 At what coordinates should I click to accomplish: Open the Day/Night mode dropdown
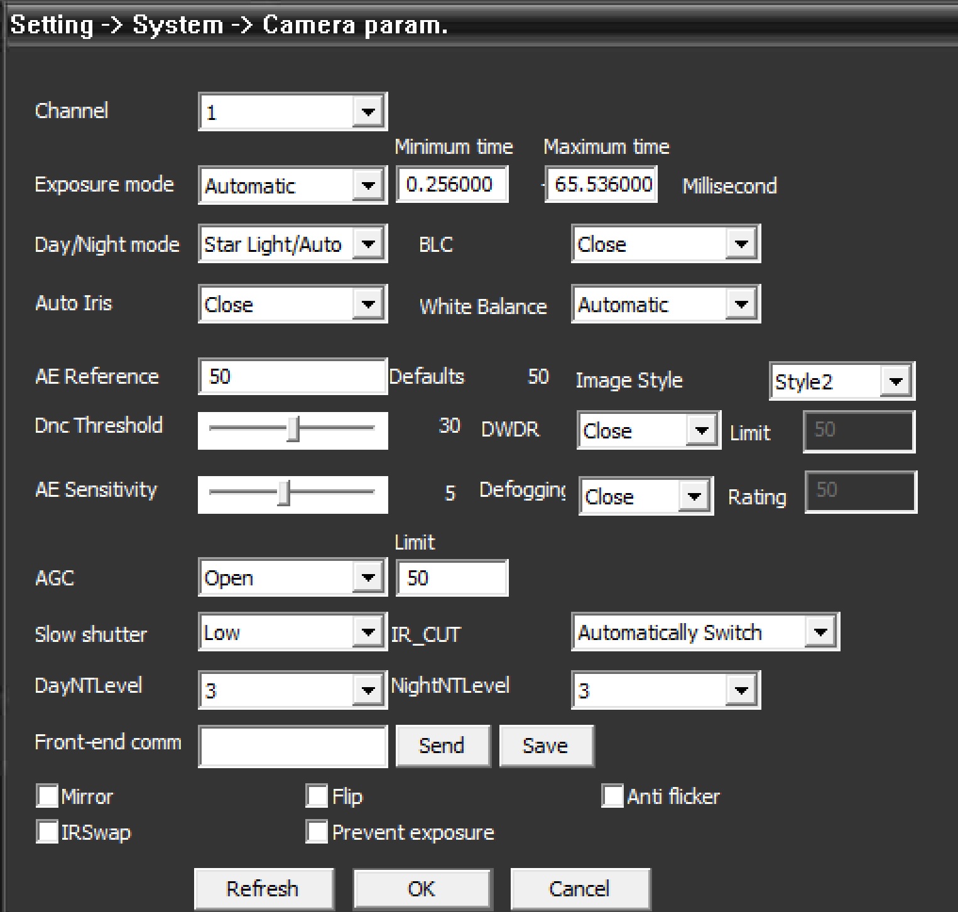[367, 244]
